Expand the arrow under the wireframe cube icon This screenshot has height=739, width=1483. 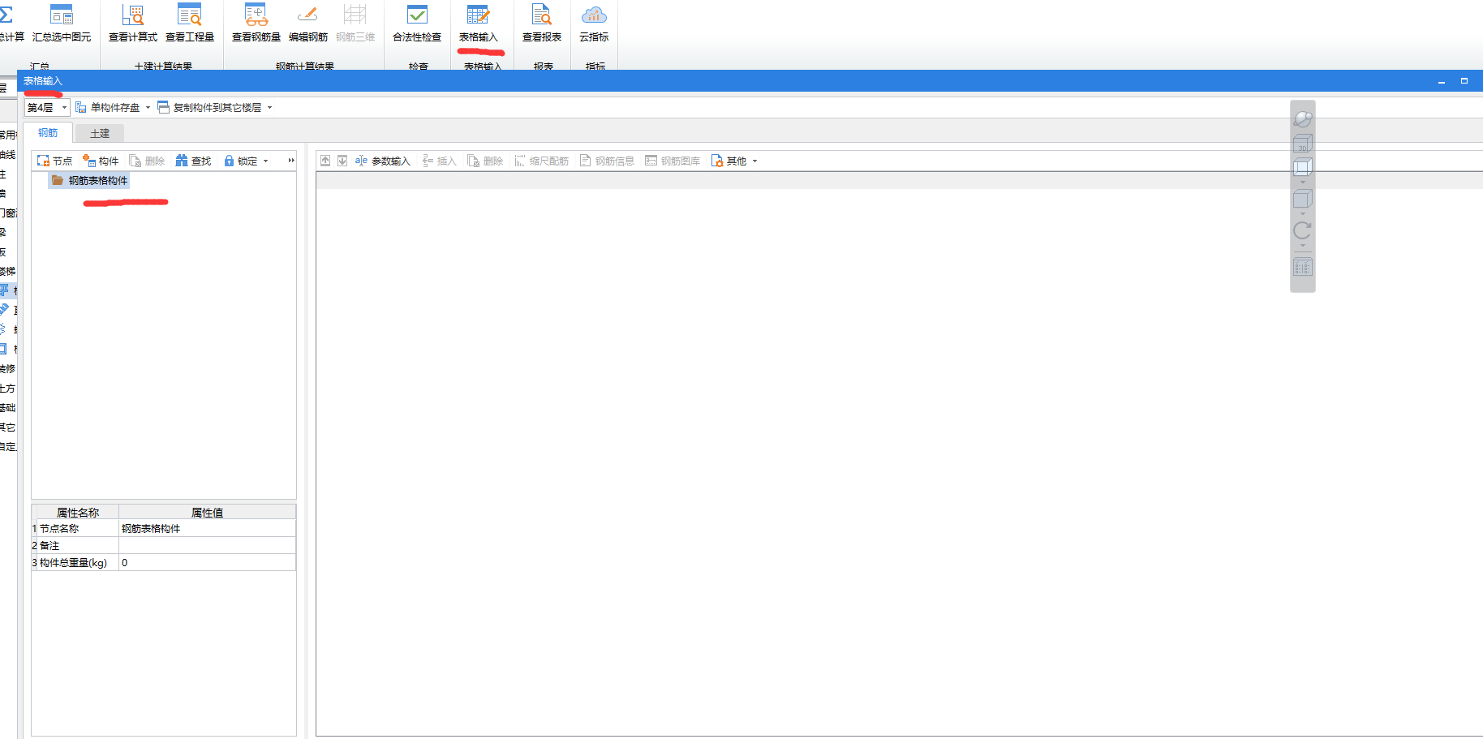click(x=1303, y=182)
